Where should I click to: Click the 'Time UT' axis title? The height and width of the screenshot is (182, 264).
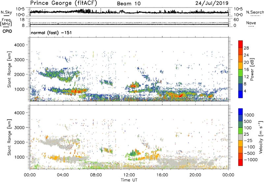point(129,180)
